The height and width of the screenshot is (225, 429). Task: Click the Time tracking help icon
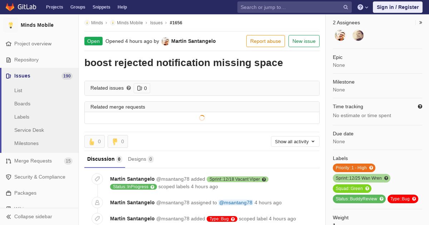pyautogui.click(x=420, y=106)
